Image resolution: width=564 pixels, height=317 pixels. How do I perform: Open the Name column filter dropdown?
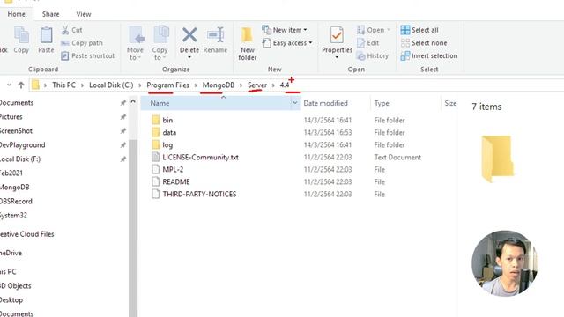coord(295,103)
